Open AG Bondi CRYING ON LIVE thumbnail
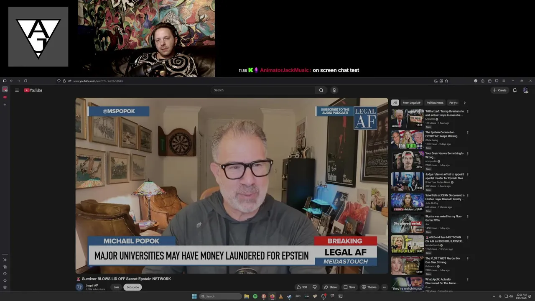Image resolution: width=535 pixels, height=301 pixels. click(x=408, y=245)
